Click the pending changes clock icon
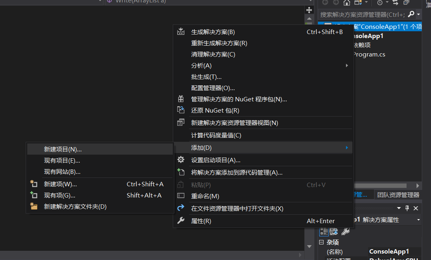 click(x=380, y=2)
